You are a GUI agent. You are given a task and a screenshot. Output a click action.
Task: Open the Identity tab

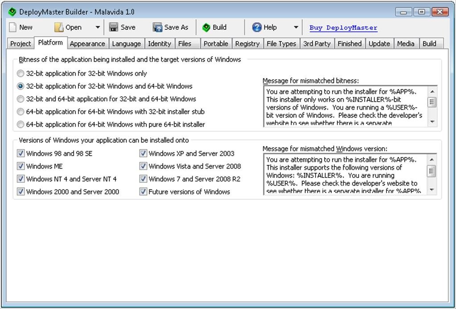pyautogui.click(x=160, y=44)
